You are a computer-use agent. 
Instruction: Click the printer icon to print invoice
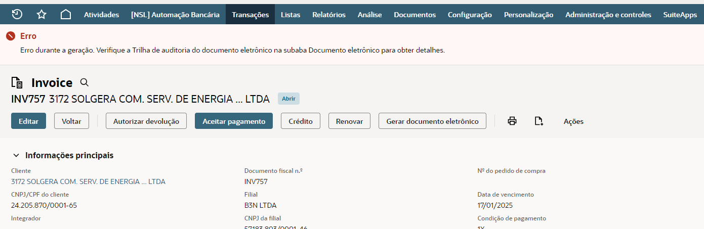(x=512, y=121)
